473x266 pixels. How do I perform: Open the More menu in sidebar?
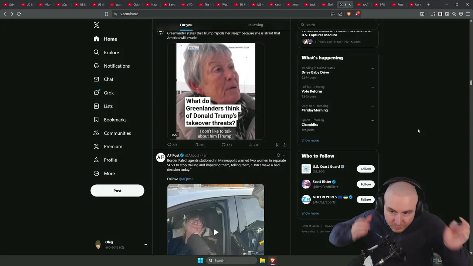[104, 173]
